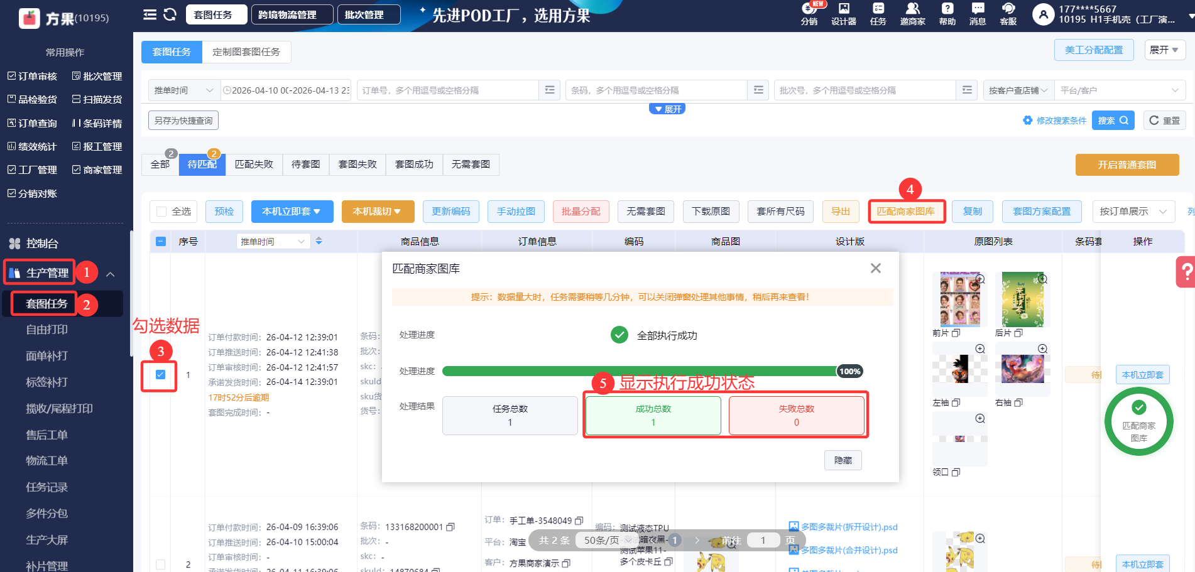
Task: Click the 开启普通套图 orange button
Action: pyautogui.click(x=1127, y=165)
